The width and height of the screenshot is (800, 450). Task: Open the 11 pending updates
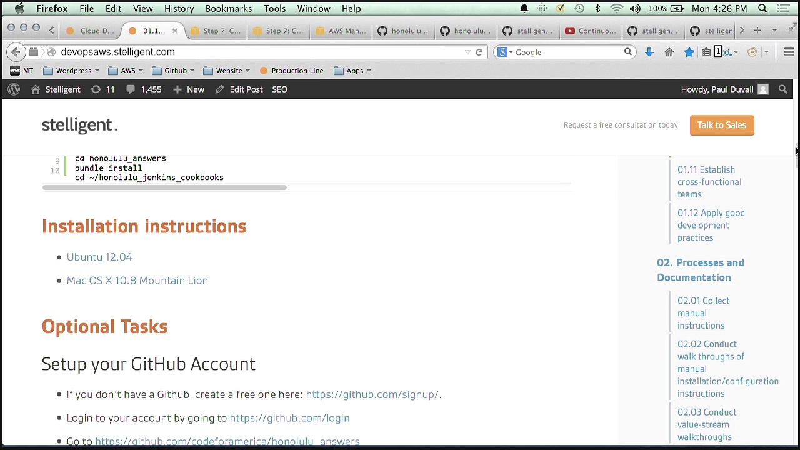103,89
